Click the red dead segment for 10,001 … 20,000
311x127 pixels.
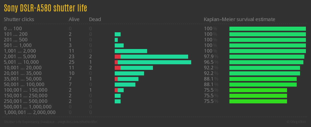tap(118, 68)
